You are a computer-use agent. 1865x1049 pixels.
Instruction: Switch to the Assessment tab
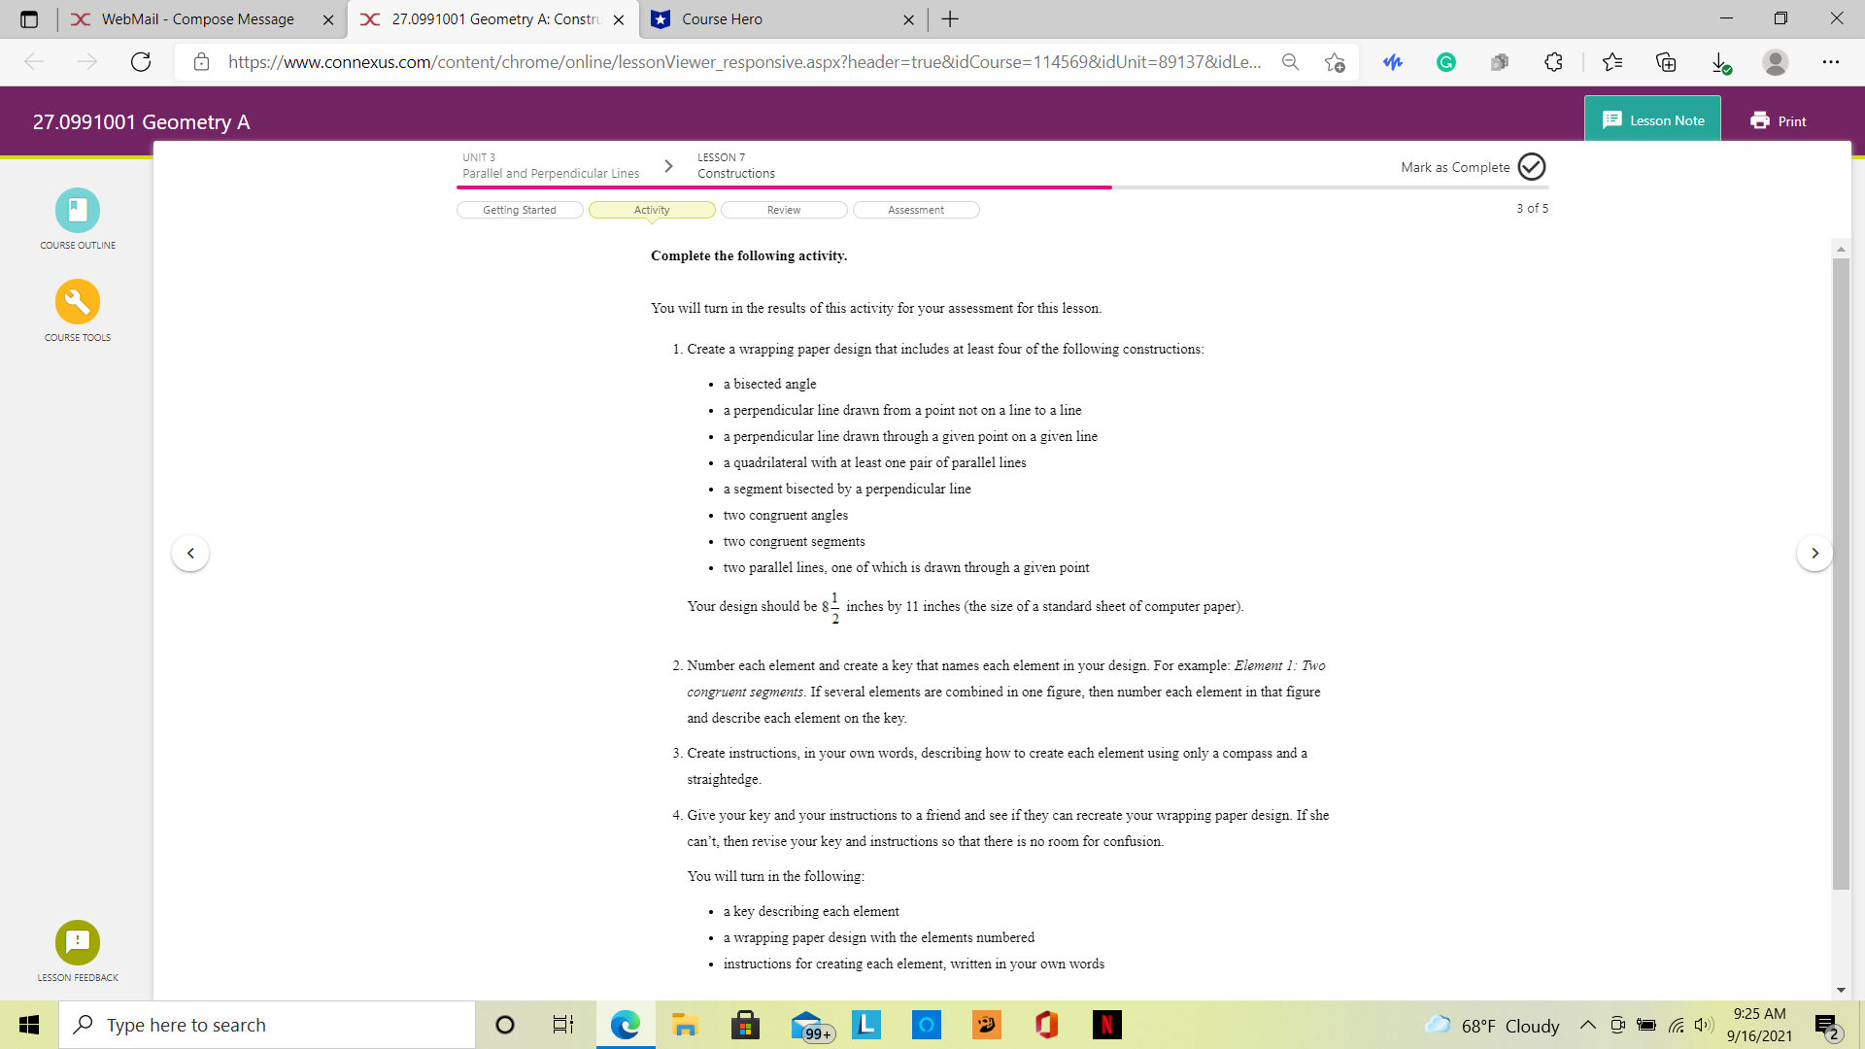(916, 209)
